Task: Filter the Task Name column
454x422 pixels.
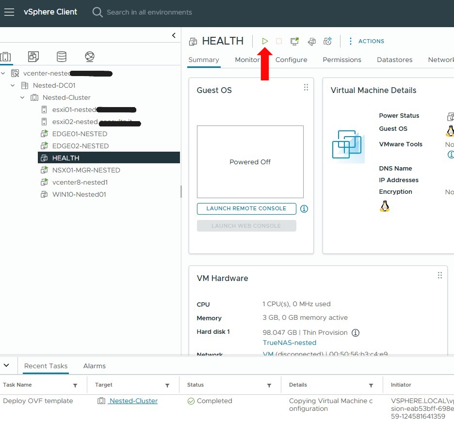Action: click(x=75, y=385)
